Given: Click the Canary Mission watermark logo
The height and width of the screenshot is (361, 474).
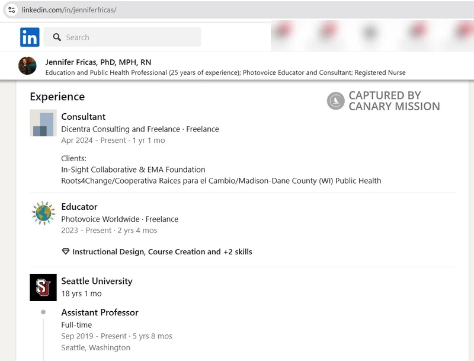Looking at the screenshot, I should (x=336, y=101).
